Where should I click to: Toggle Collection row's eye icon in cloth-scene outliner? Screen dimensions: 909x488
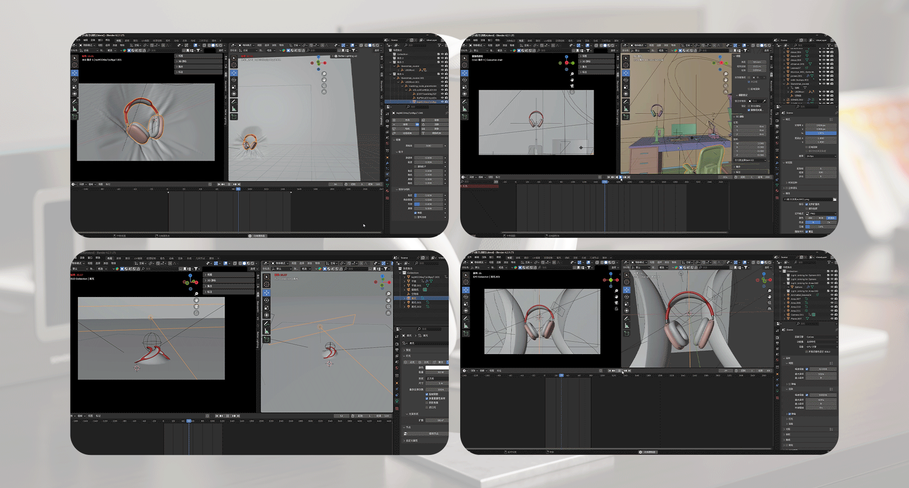coord(442,54)
